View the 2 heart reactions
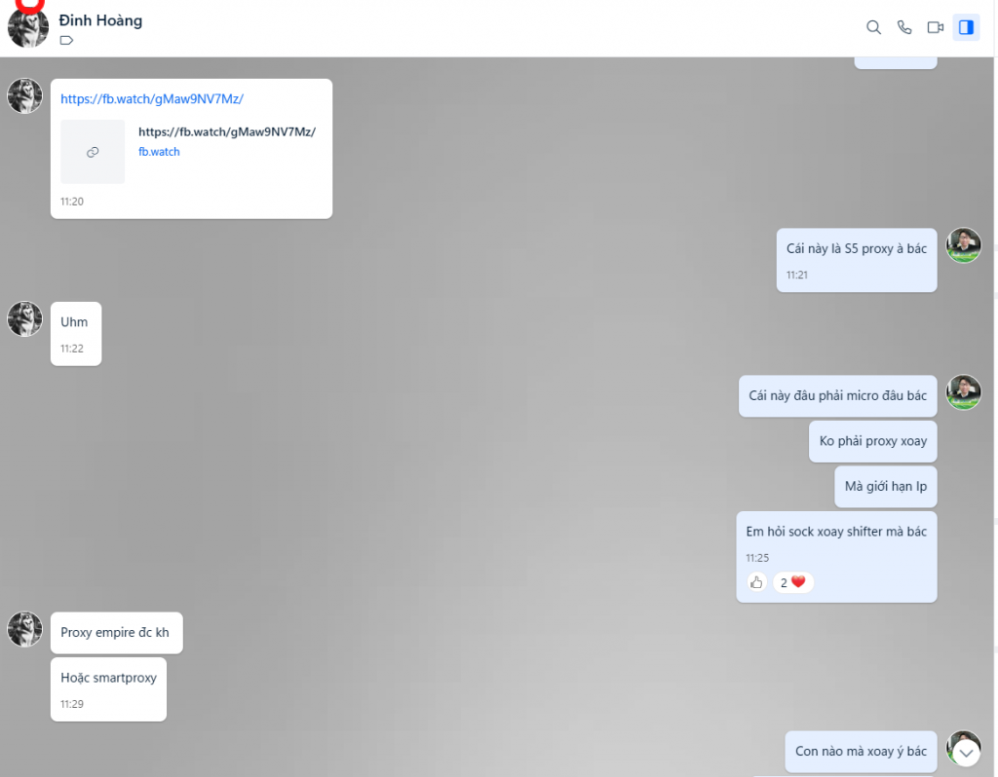The image size is (998, 777). pyautogui.click(x=793, y=582)
